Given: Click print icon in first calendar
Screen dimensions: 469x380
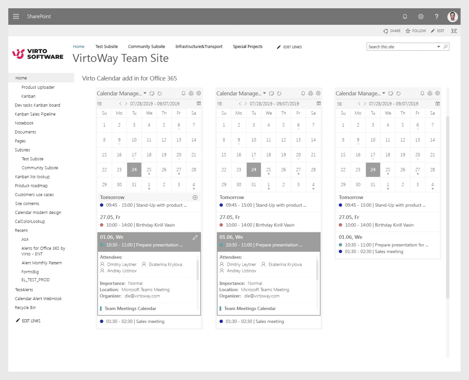Looking at the screenshot, I should [191, 93].
